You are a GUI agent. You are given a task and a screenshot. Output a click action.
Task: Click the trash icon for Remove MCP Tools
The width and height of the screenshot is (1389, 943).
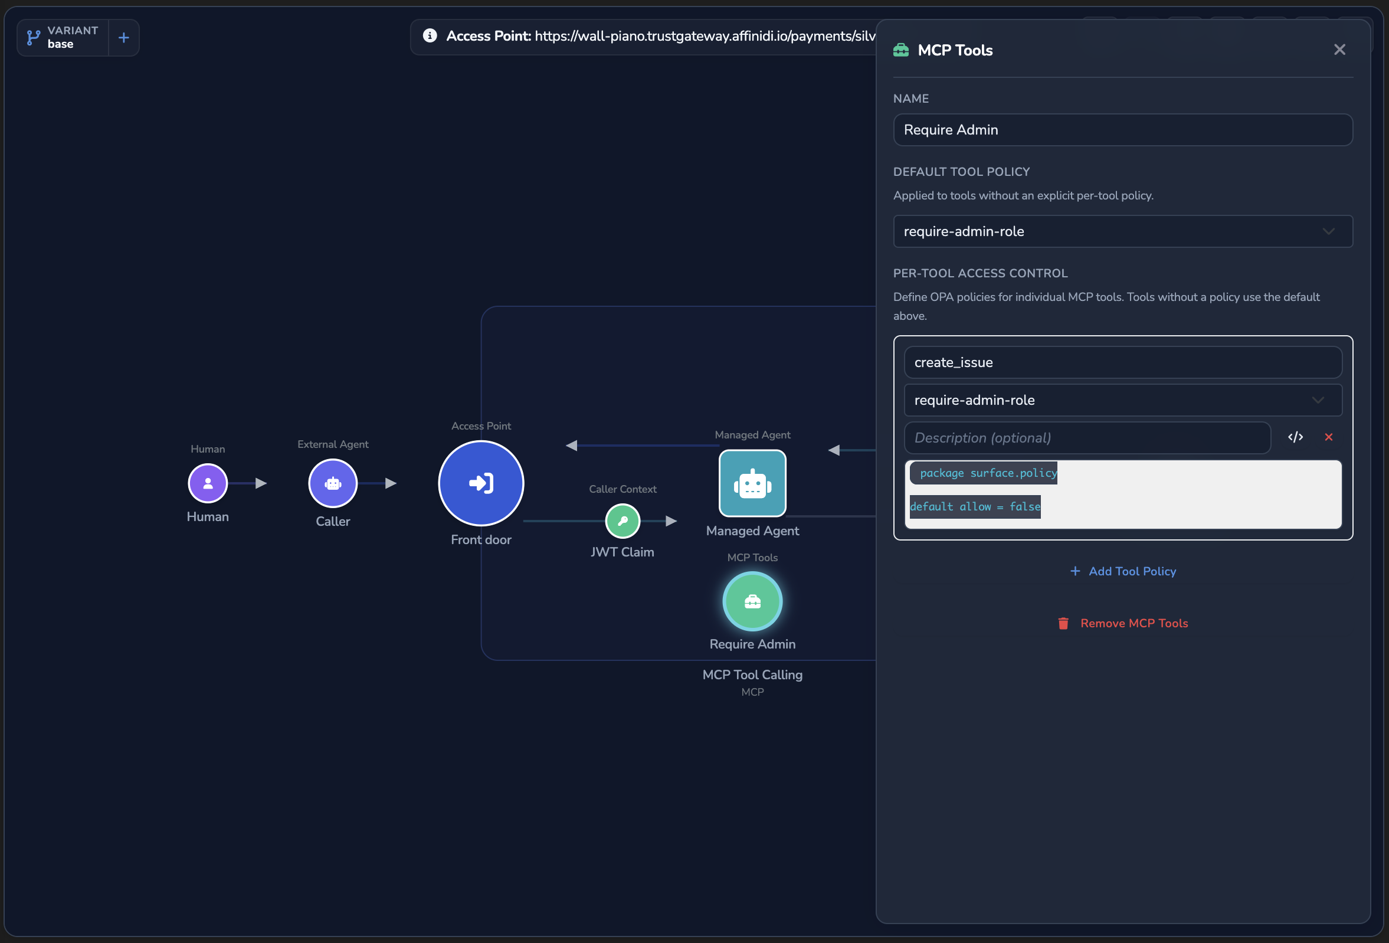1063,623
